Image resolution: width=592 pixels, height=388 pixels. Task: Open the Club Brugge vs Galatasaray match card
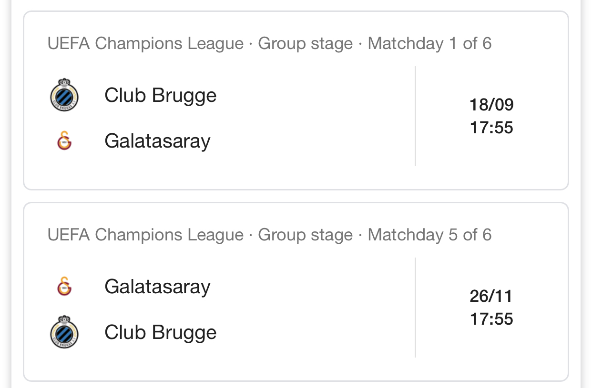click(x=296, y=100)
